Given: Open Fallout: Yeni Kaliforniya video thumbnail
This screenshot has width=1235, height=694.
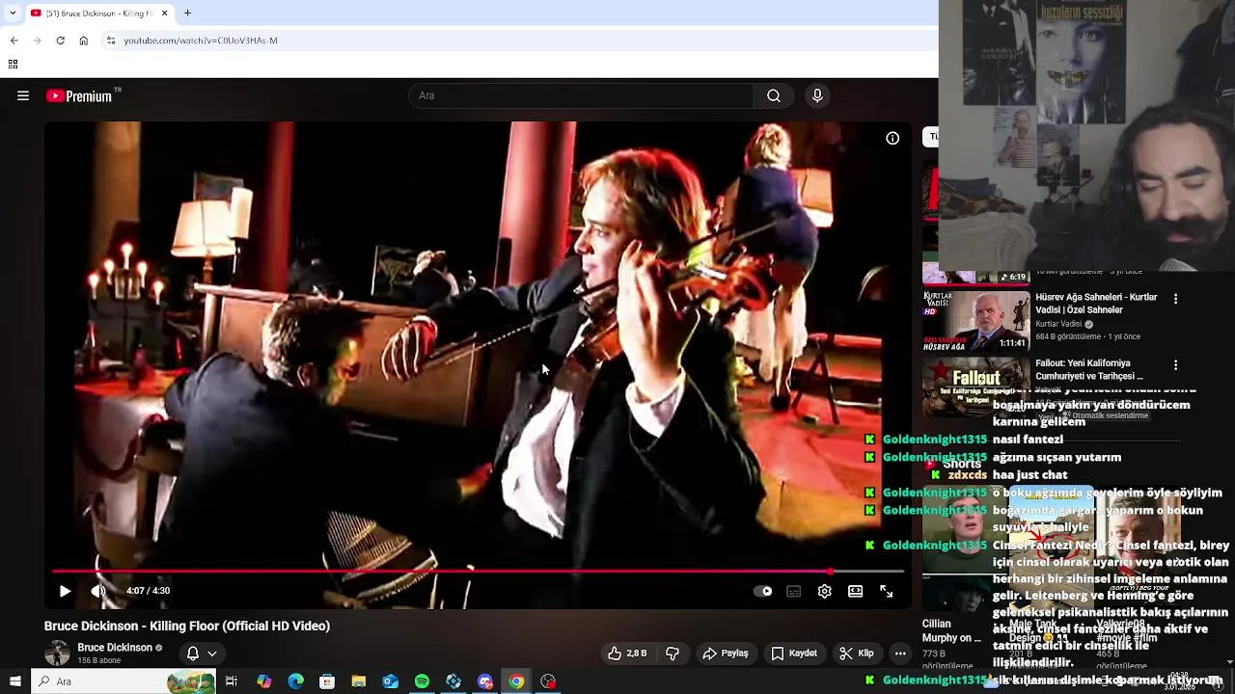Looking at the screenshot, I should (x=975, y=386).
